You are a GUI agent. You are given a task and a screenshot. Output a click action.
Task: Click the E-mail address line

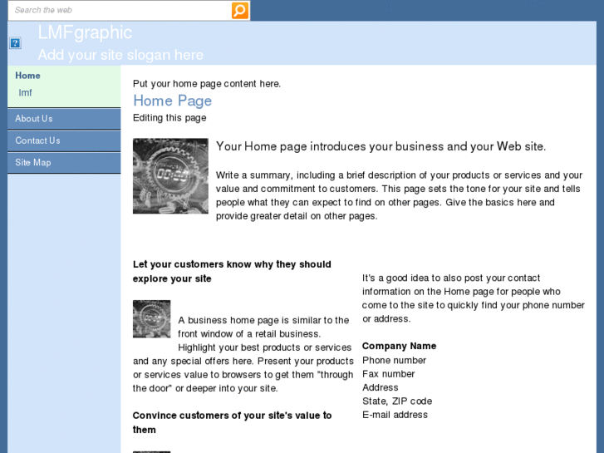(x=395, y=415)
